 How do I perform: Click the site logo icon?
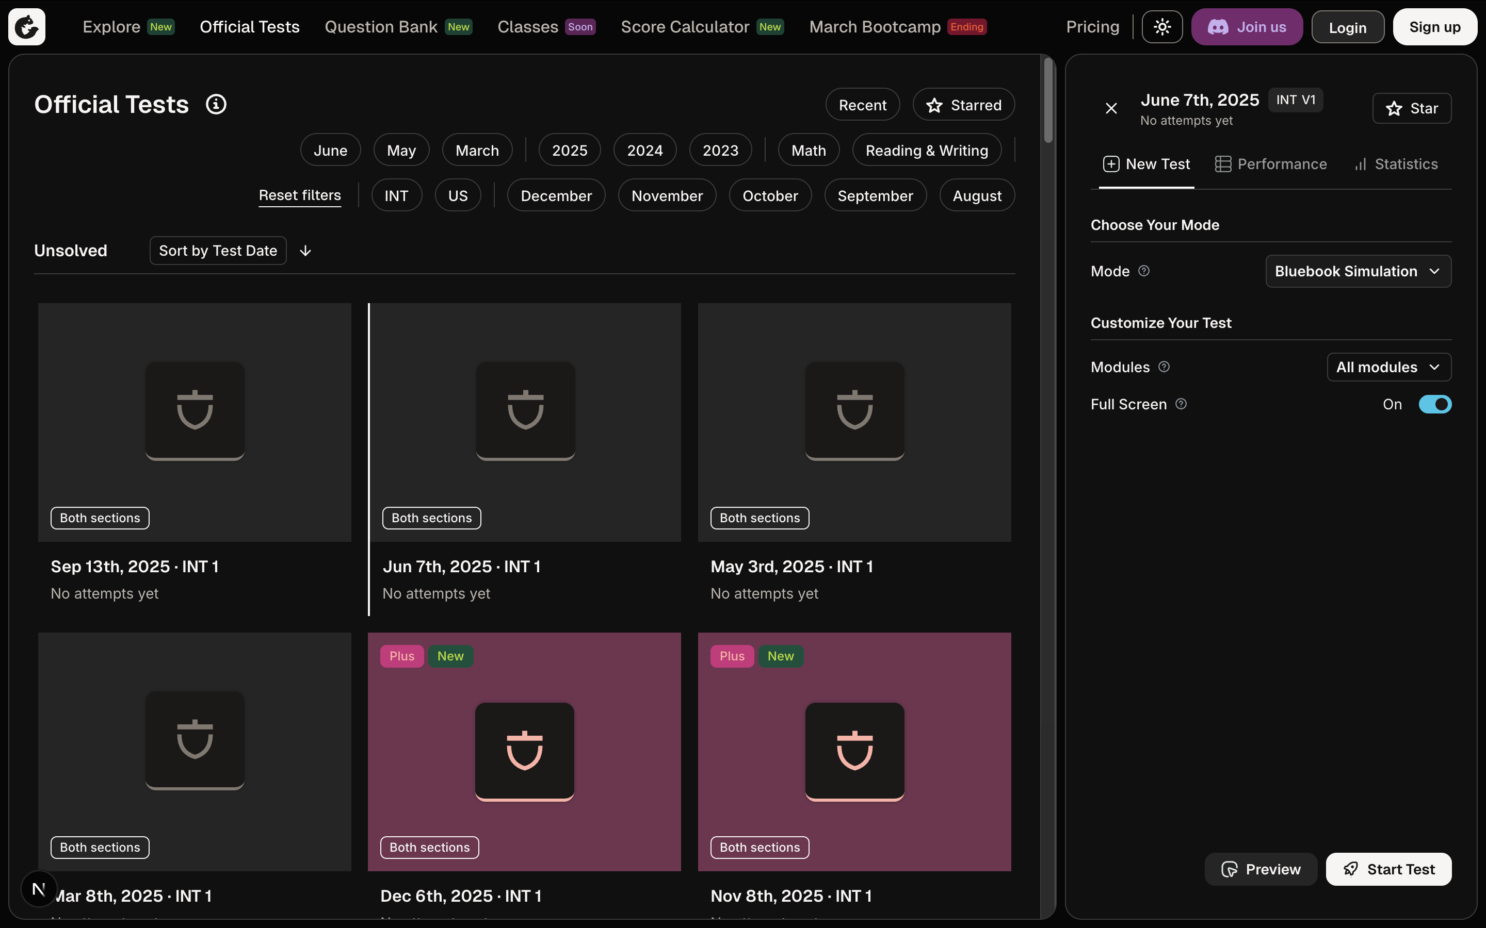(26, 27)
